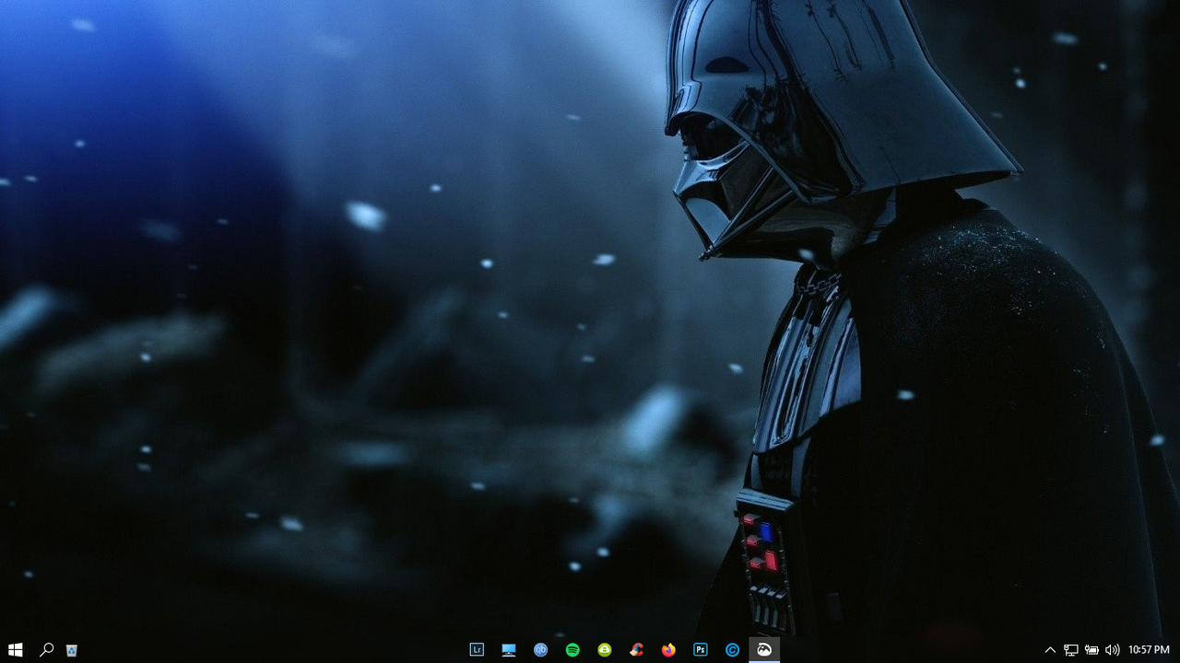Launch Adobe Lightroom from taskbar
Screen dimensions: 1180x663
477,649
